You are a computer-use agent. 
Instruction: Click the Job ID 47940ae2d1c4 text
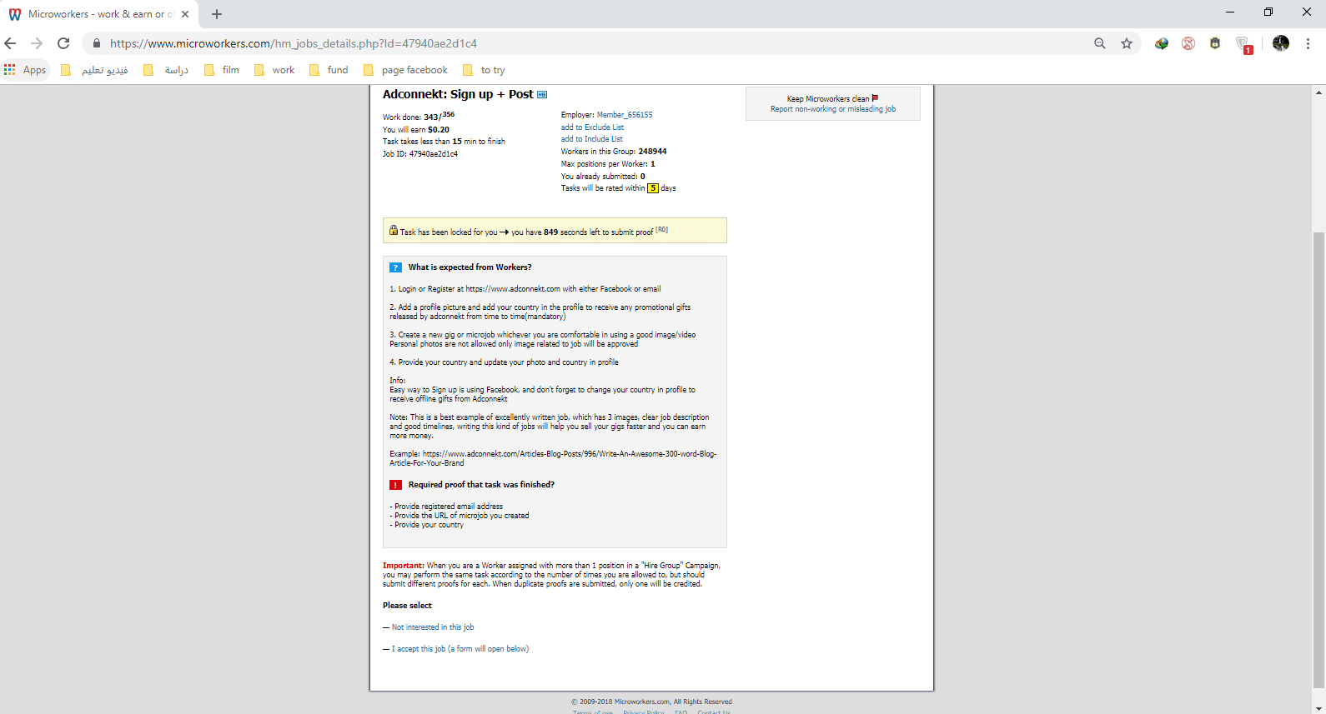click(420, 154)
